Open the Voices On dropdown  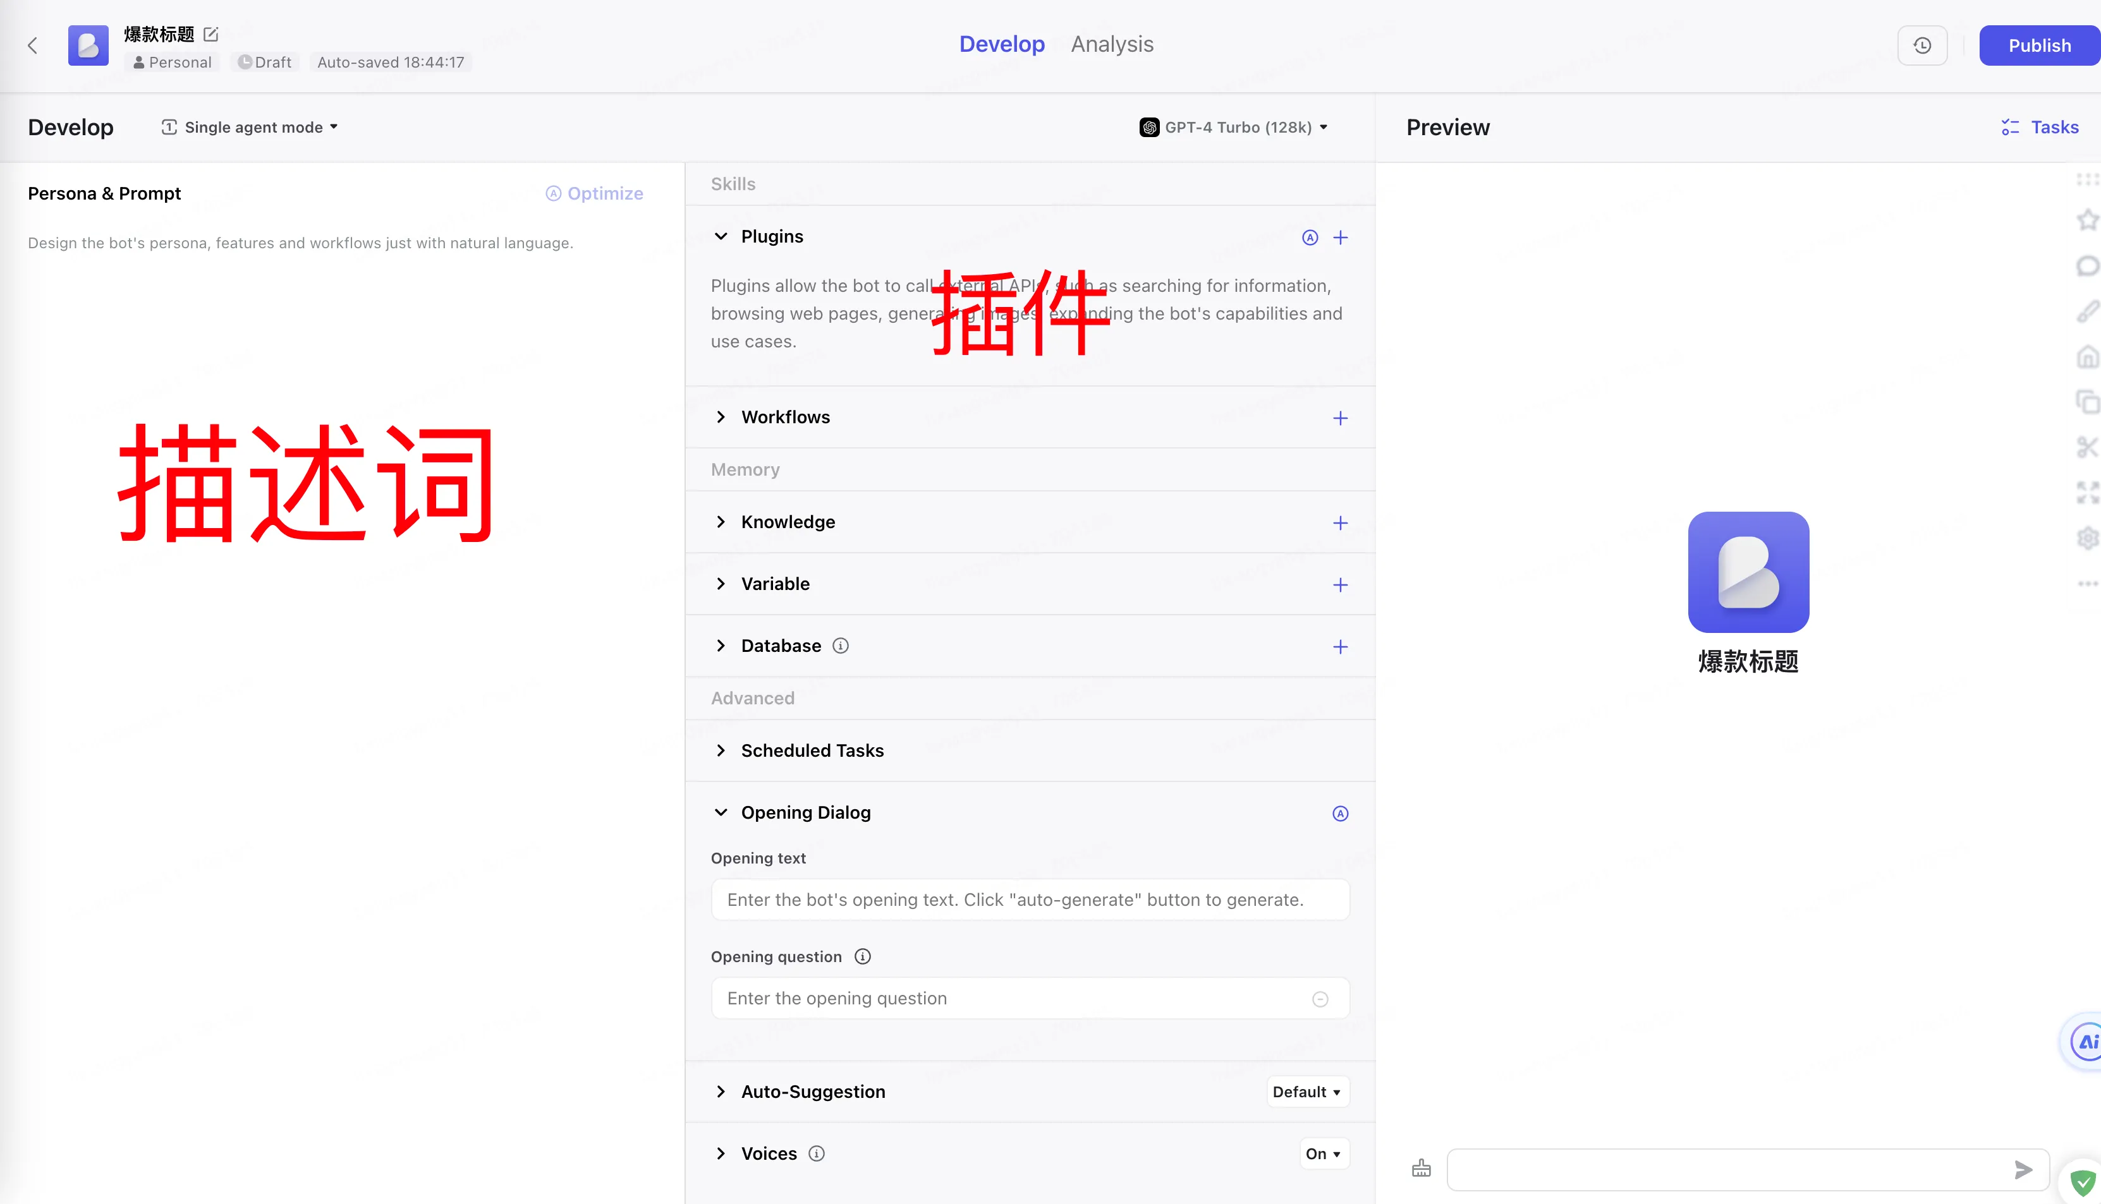pos(1324,1153)
